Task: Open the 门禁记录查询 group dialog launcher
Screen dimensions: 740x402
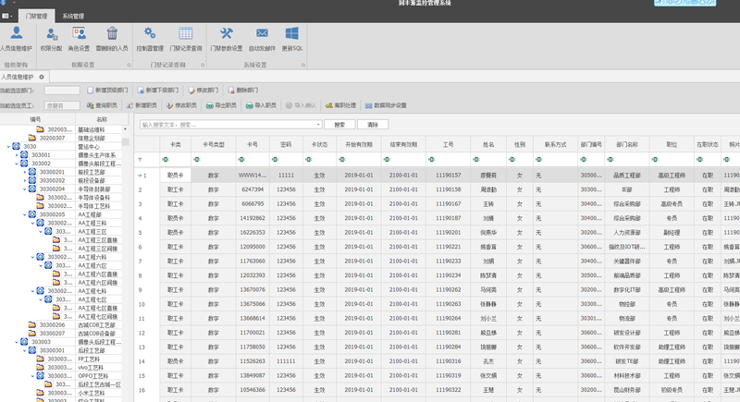Action: click(203, 65)
